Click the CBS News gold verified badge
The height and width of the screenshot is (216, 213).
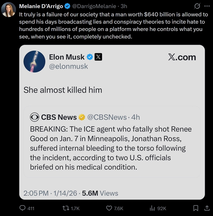click(82, 117)
